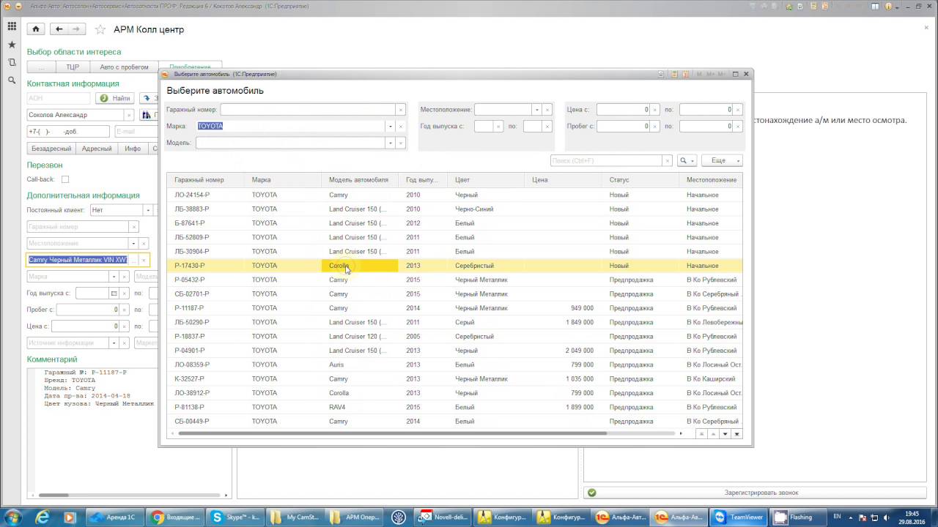938x527 pixels.
Task: Navigate back with the left arrow
Action: pyautogui.click(x=59, y=29)
